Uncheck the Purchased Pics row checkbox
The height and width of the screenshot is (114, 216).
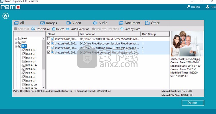click(x=48, y=52)
